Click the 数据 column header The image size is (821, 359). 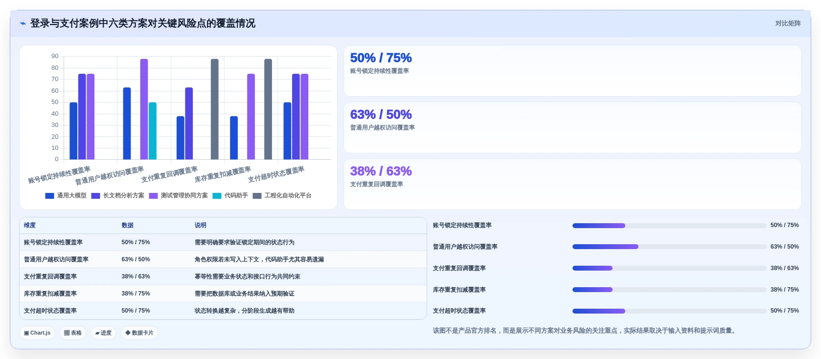click(x=127, y=225)
